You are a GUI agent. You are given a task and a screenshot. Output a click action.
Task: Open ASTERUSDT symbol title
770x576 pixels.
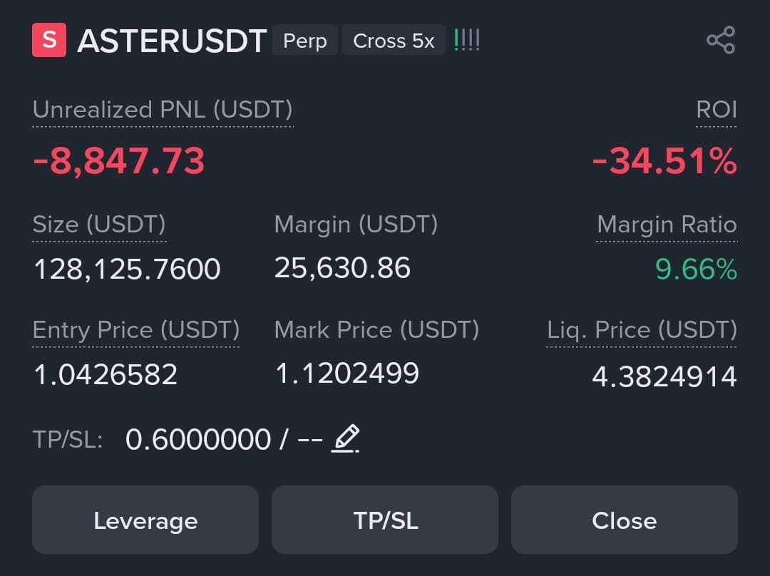pyautogui.click(x=172, y=40)
